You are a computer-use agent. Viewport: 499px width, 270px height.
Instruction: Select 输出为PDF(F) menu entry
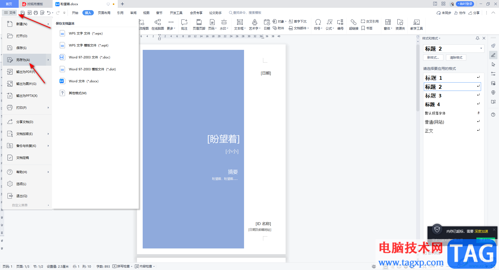(x=27, y=72)
